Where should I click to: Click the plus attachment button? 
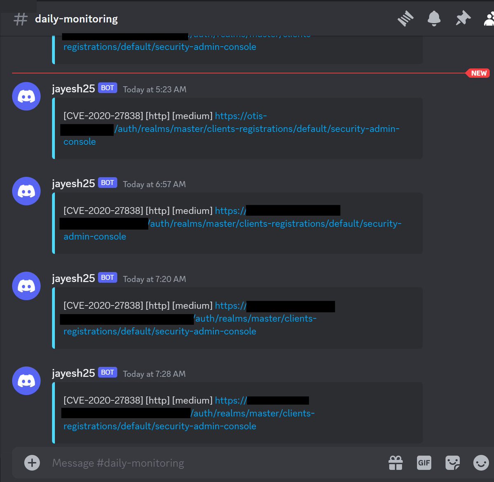click(32, 463)
